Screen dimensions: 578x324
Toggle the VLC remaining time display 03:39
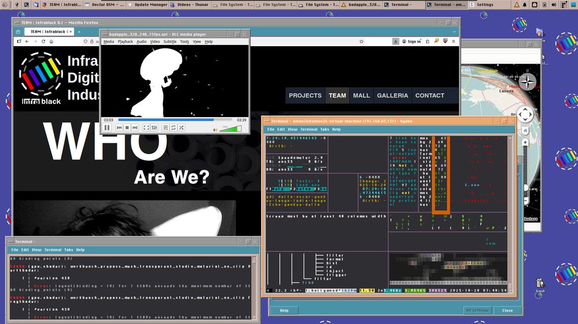[242, 120]
